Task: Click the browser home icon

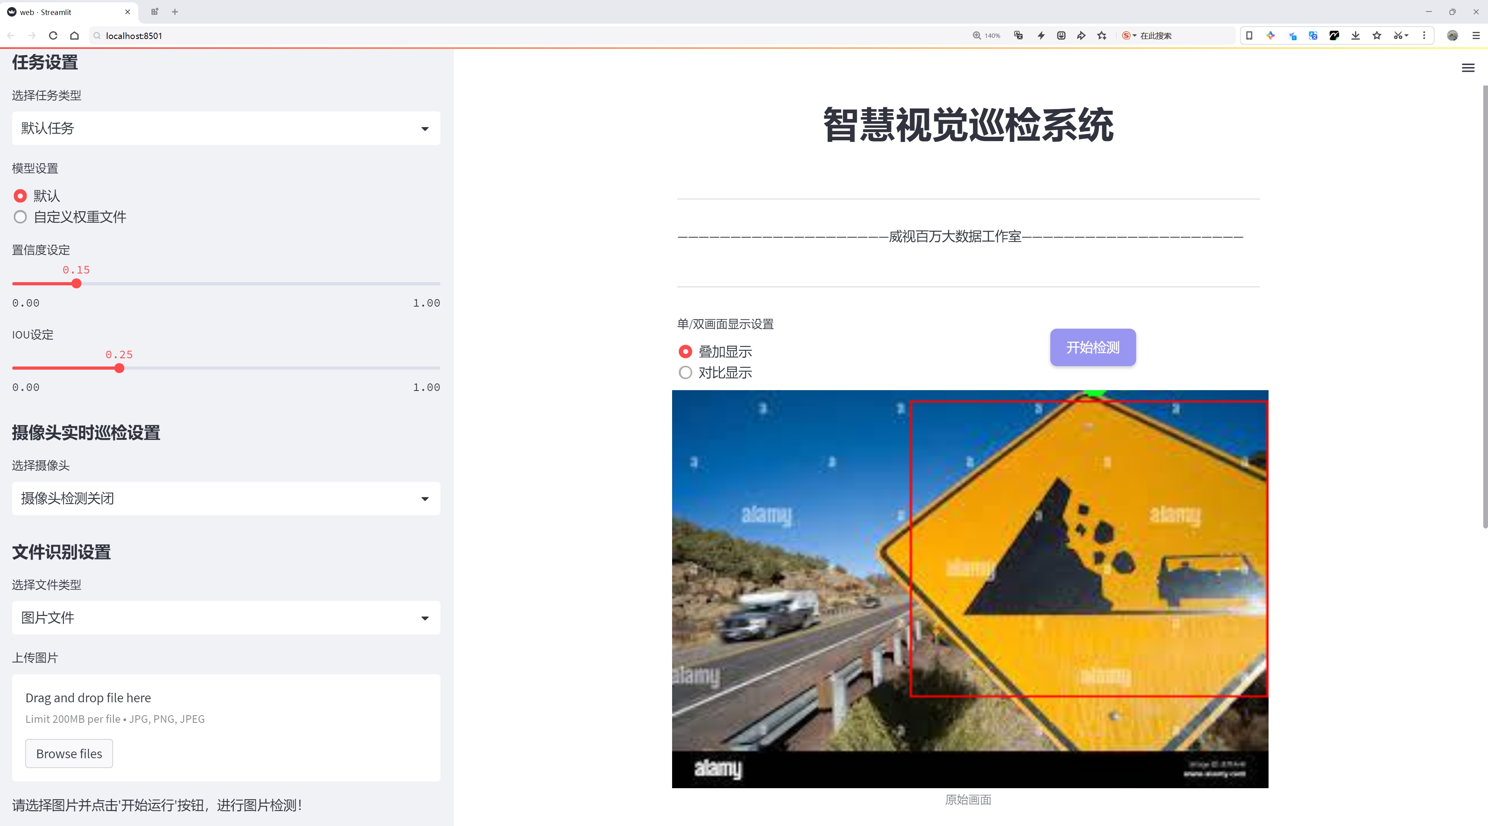Action: coord(74,36)
